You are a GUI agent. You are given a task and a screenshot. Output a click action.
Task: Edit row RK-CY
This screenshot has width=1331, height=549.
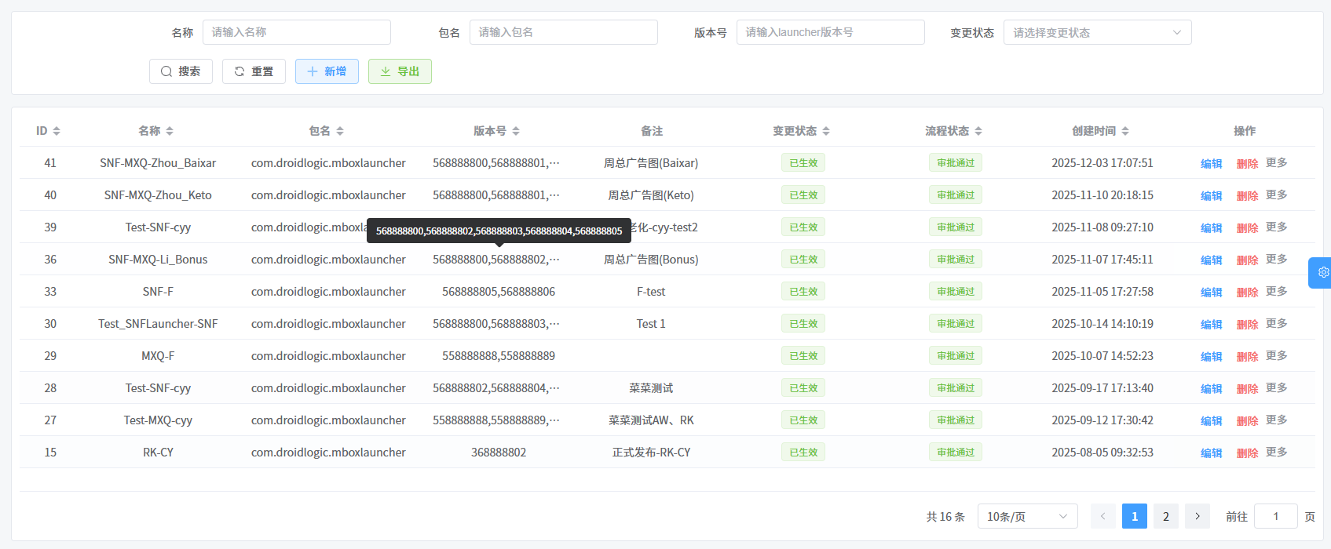[x=1212, y=453]
